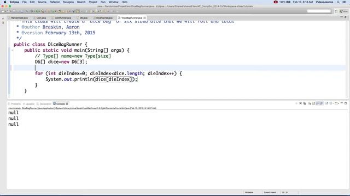Viewport: 350px width, 196px height.
Task: Toggle Pin Console button
Action: pos(327,103)
